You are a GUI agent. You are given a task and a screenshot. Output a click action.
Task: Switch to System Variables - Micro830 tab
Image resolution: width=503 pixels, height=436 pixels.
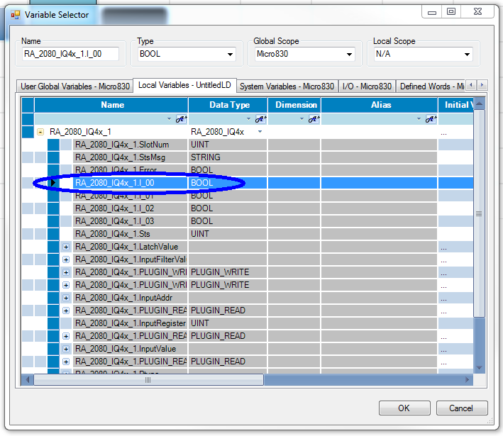click(x=287, y=86)
